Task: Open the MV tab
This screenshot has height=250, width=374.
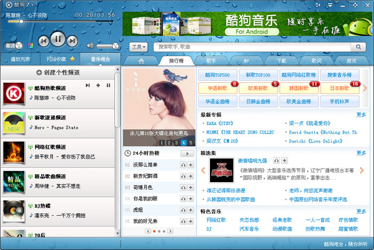Action: coord(246,61)
